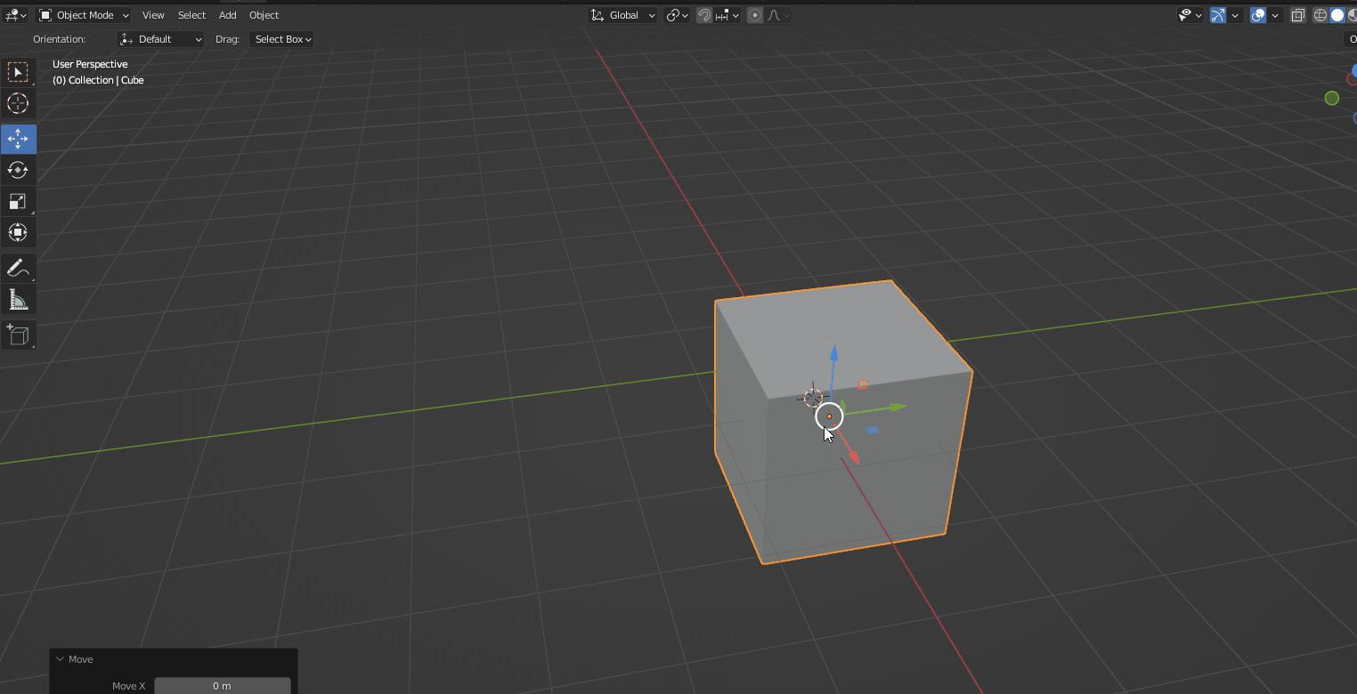1357x694 pixels.
Task: Open the Object menu
Action: point(264,14)
